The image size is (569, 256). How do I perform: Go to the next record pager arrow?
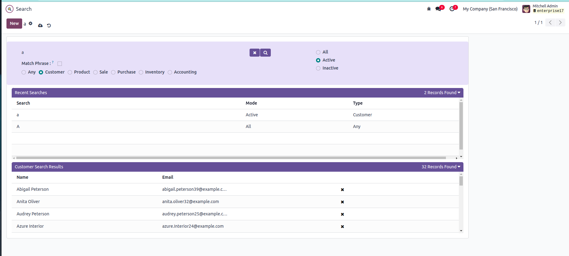560,22
